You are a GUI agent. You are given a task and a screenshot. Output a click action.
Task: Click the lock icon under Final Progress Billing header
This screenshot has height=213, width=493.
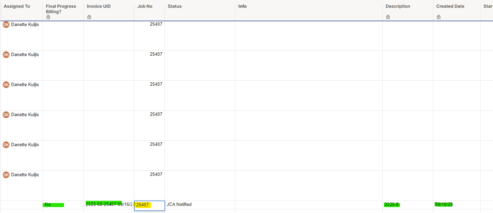pos(48,17)
